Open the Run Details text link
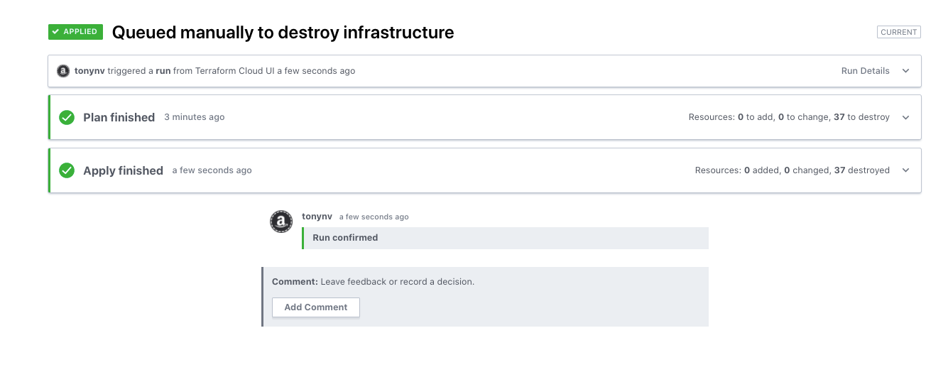The image size is (948, 377). click(x=865, y=71)
